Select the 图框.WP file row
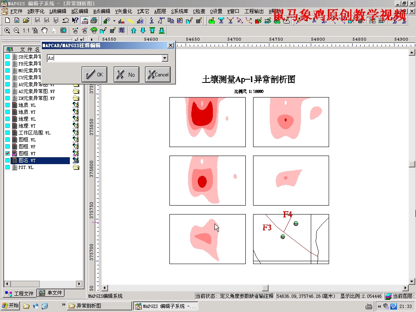 (x=27, y=146)
